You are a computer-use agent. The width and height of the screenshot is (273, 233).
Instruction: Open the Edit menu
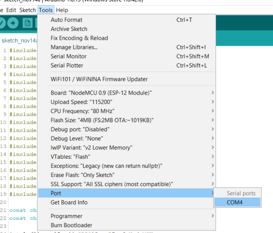tap(11, 10)
